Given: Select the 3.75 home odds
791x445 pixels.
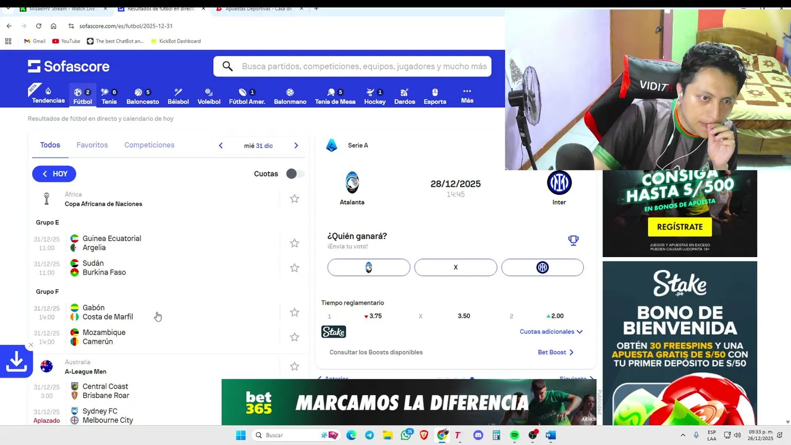Looking at the screenshot, I should pyautogui.click(x=373, y=316).
